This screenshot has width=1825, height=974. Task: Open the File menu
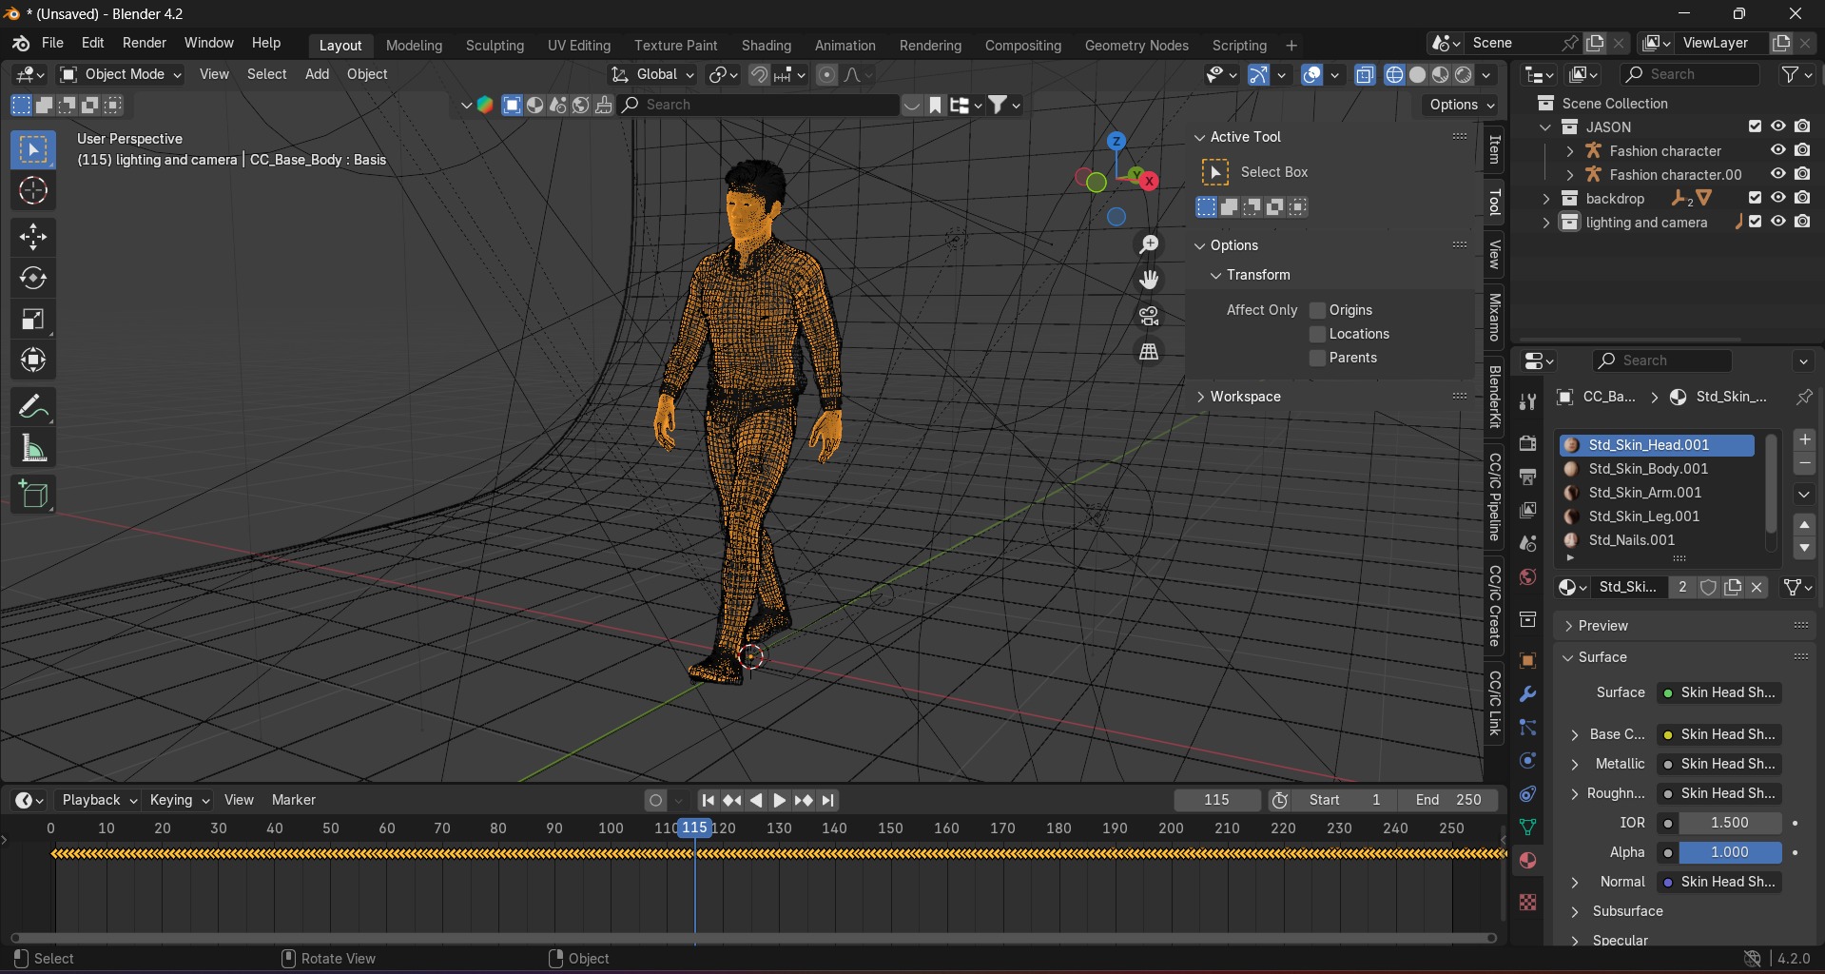(x=52, y=43)
